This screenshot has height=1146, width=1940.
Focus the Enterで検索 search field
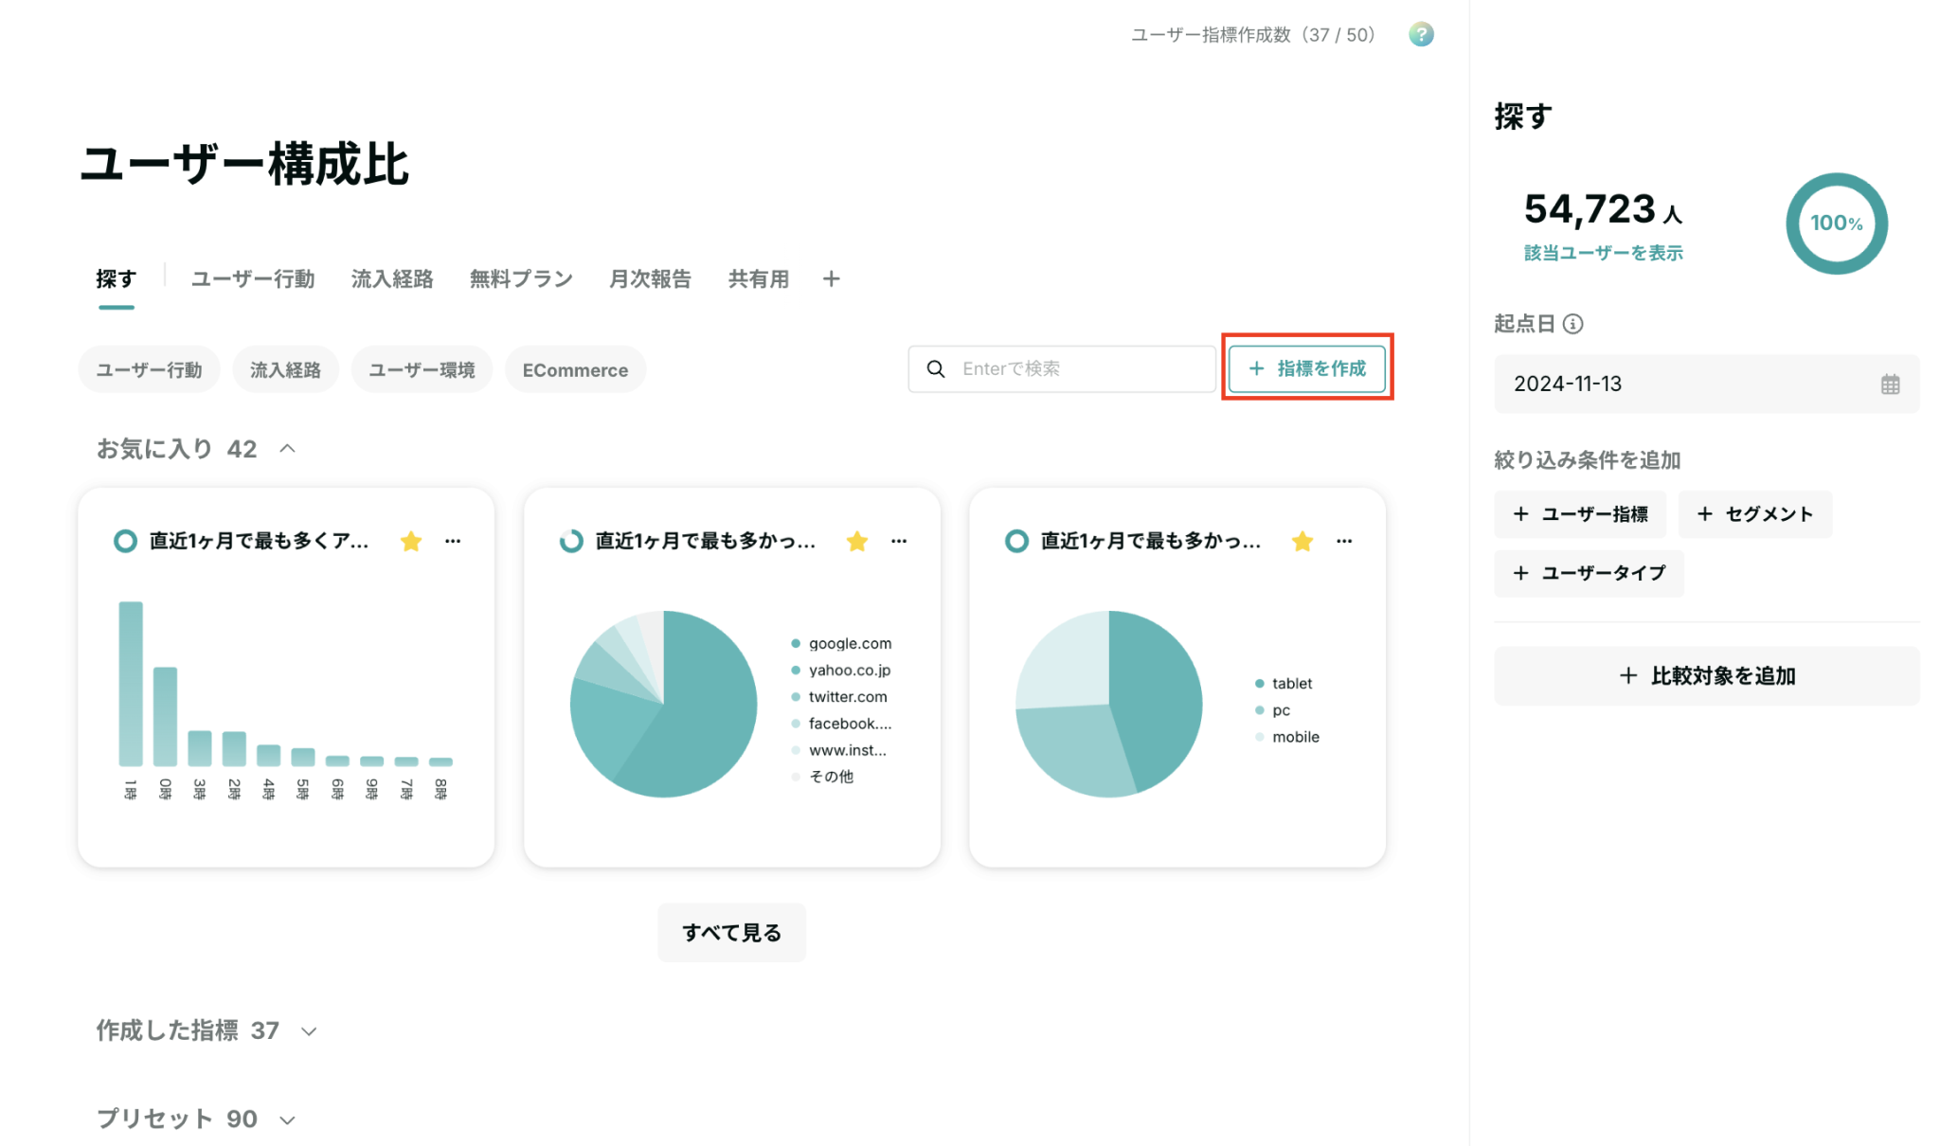[1062, 369]
